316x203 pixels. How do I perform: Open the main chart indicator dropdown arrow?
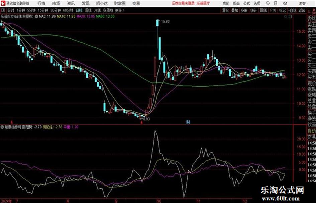36,17
